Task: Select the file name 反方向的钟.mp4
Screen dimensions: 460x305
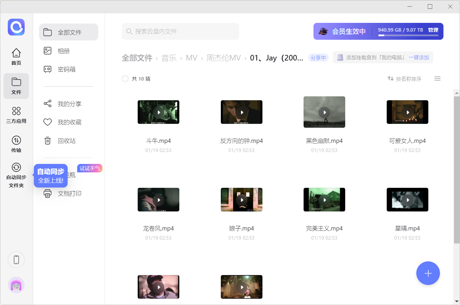Action: [242, 141]
